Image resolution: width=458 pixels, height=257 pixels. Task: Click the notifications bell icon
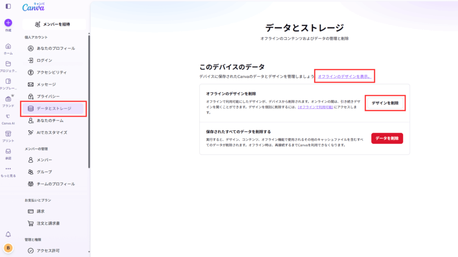(x=8, y=234)
